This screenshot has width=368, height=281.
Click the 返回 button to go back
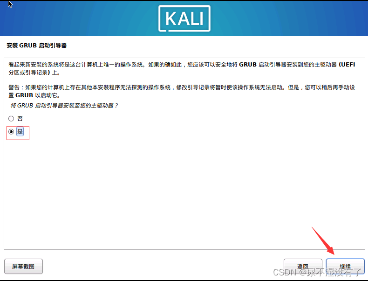tap(303, 266)
